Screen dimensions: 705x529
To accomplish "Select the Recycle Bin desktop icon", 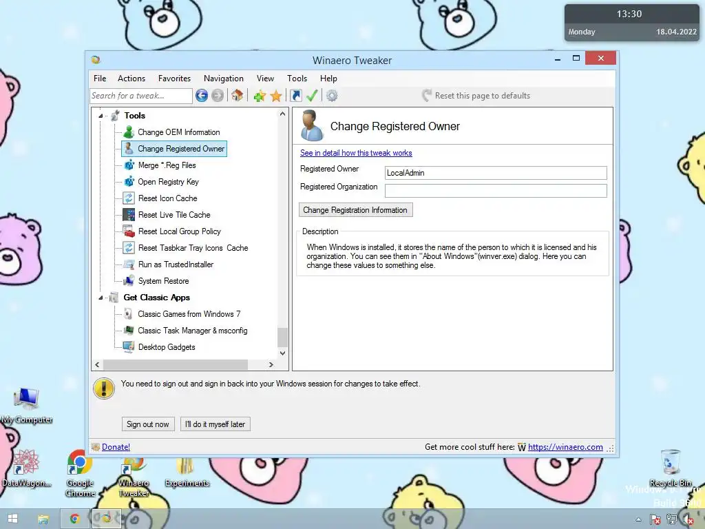I will pos(670,468).
